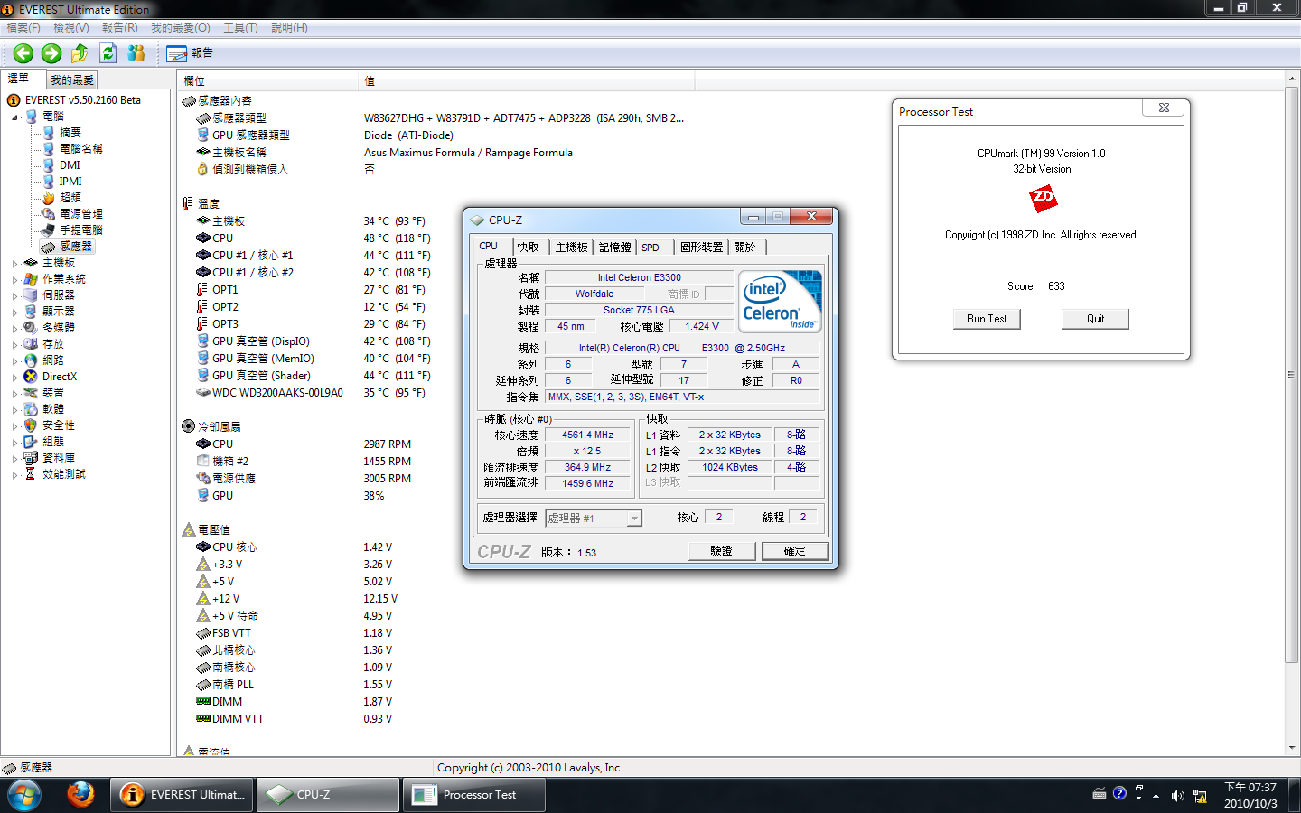The height and width of the screenshot is (813, 1301).
Task: Open the Windows Start button
Action: pyautogui.click(x=24, y=795)
